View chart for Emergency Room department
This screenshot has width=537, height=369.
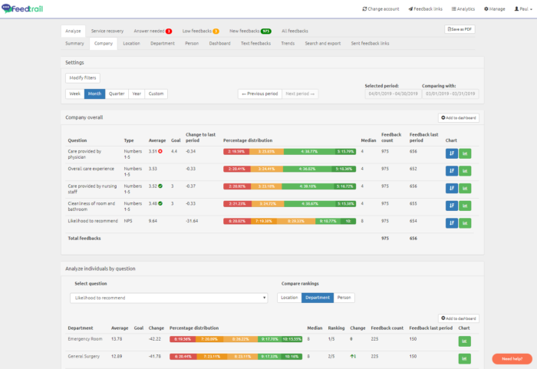(x=466, y=341)
